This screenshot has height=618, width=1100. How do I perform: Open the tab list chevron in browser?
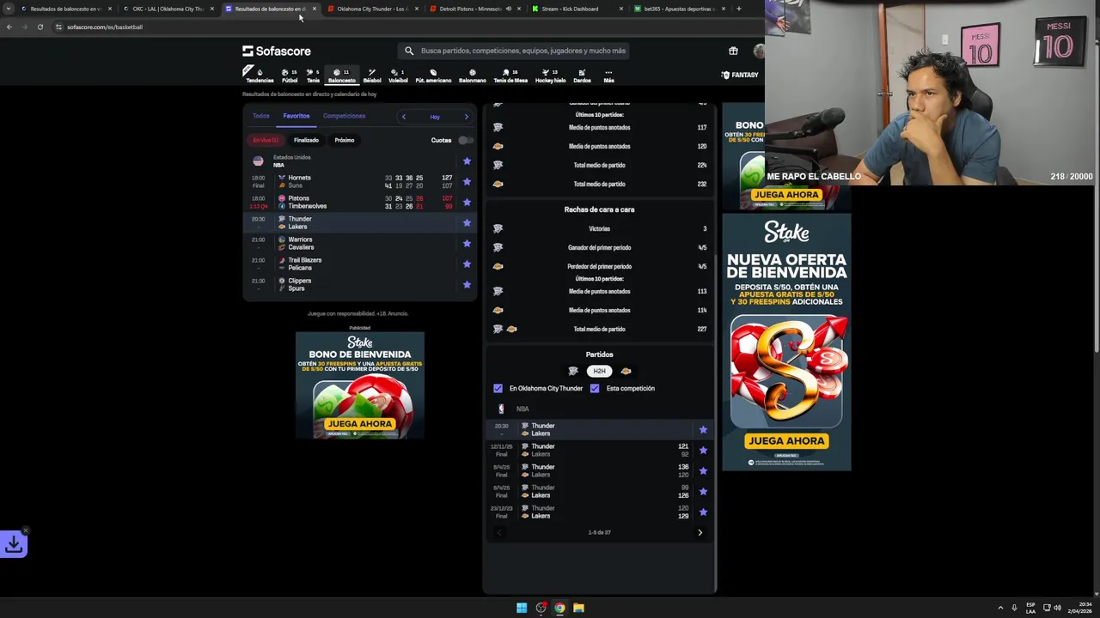[9, 9]
